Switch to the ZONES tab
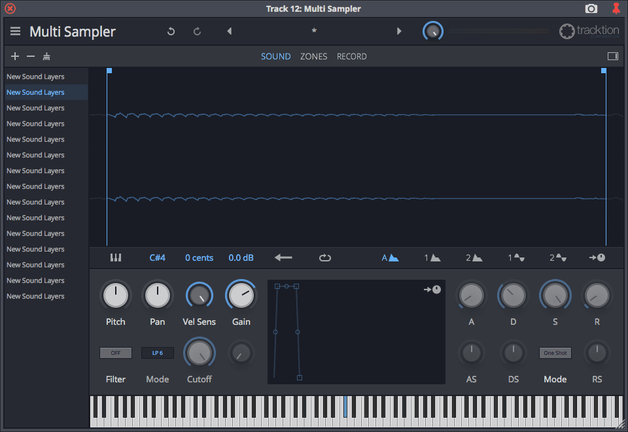This screenshot has width=628, height=432. (x=313, y=56)
